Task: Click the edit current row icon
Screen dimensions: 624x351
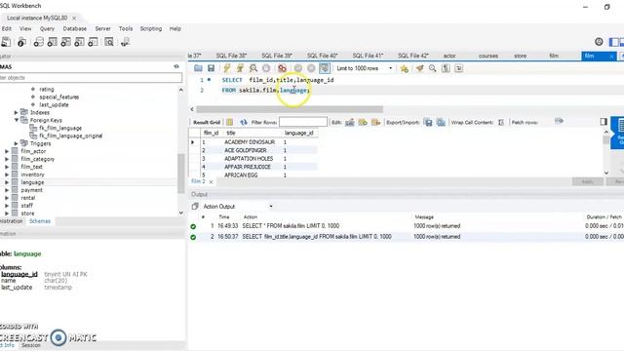Action: point(350,122)
